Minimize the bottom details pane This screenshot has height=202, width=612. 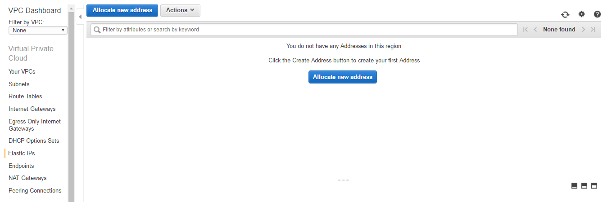tap(574, 186)
